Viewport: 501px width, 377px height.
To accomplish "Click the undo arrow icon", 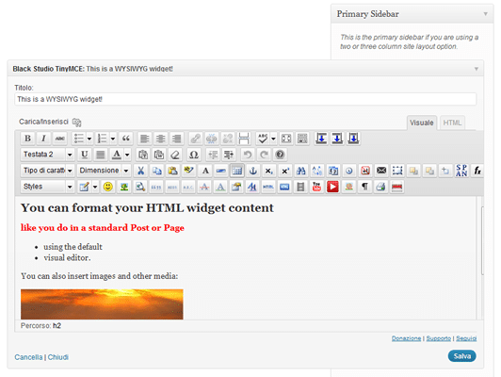I will (x=248, y=155).
